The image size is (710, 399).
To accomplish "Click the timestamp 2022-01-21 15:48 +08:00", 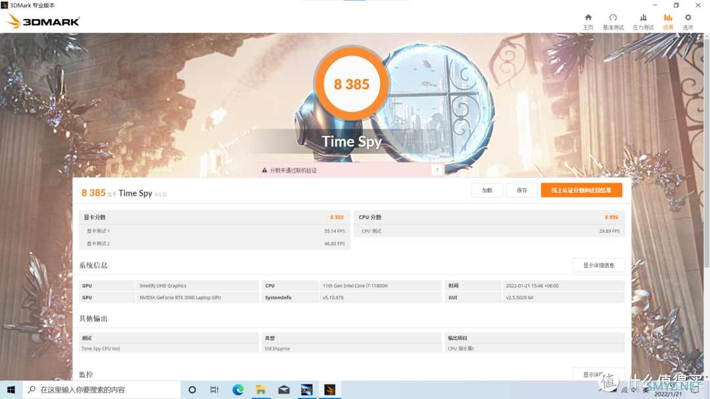I will point(532,285).
